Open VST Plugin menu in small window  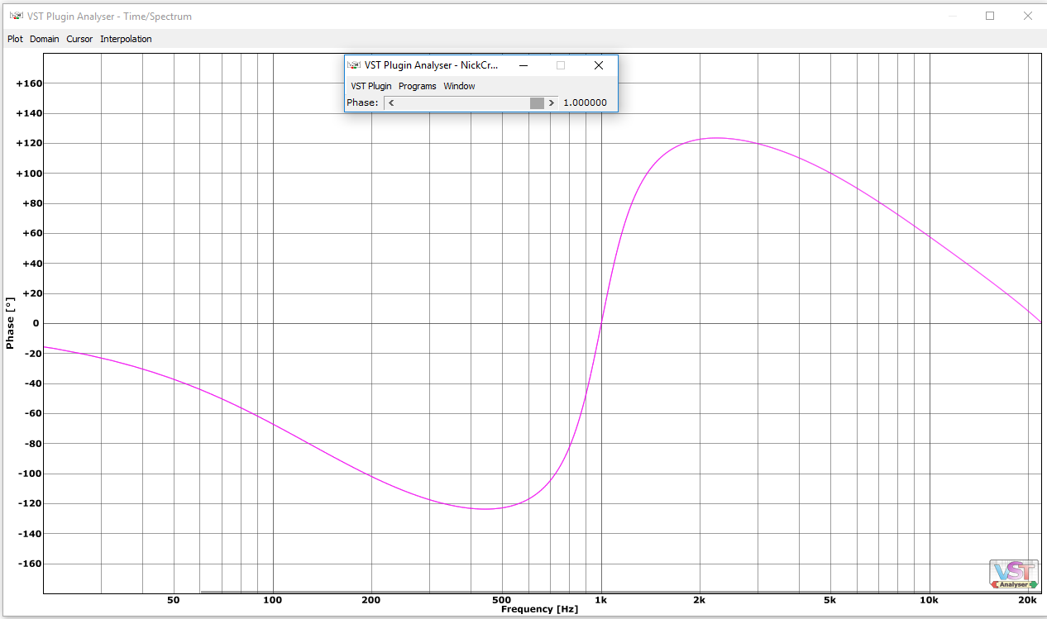[371, 86]
